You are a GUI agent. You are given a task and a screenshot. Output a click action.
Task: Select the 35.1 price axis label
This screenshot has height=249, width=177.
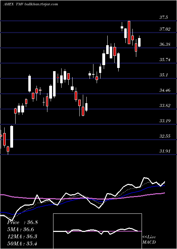[164, 75]
